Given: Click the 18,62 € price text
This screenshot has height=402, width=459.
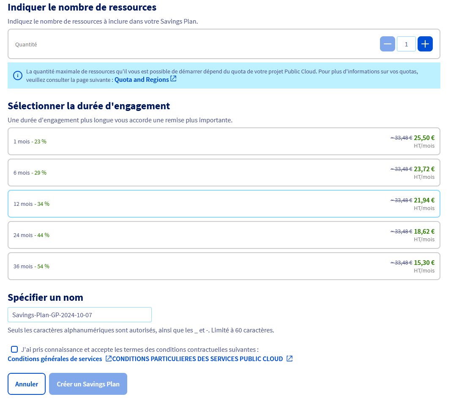Looking at the screenshot, I should coord(424,232).
